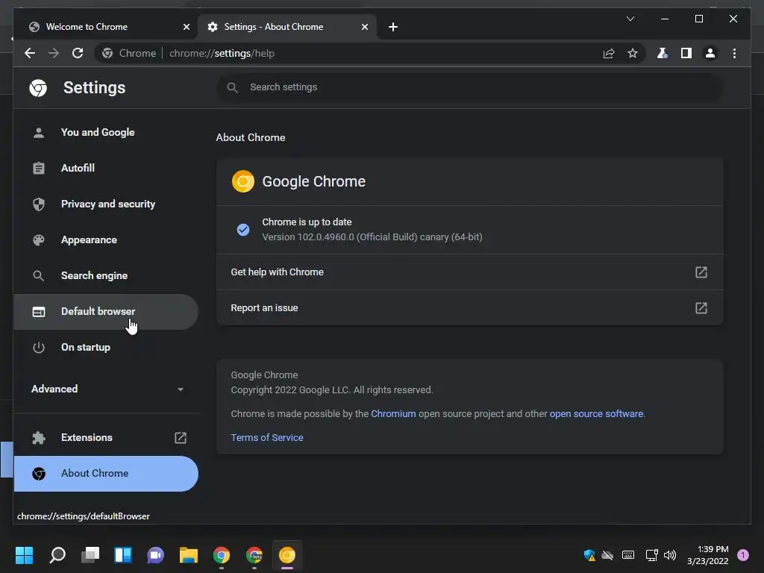Open the Autofill settings section
The width and height of the screenshot is (764, 573).
pyautogui.click(x=106, y=168)
